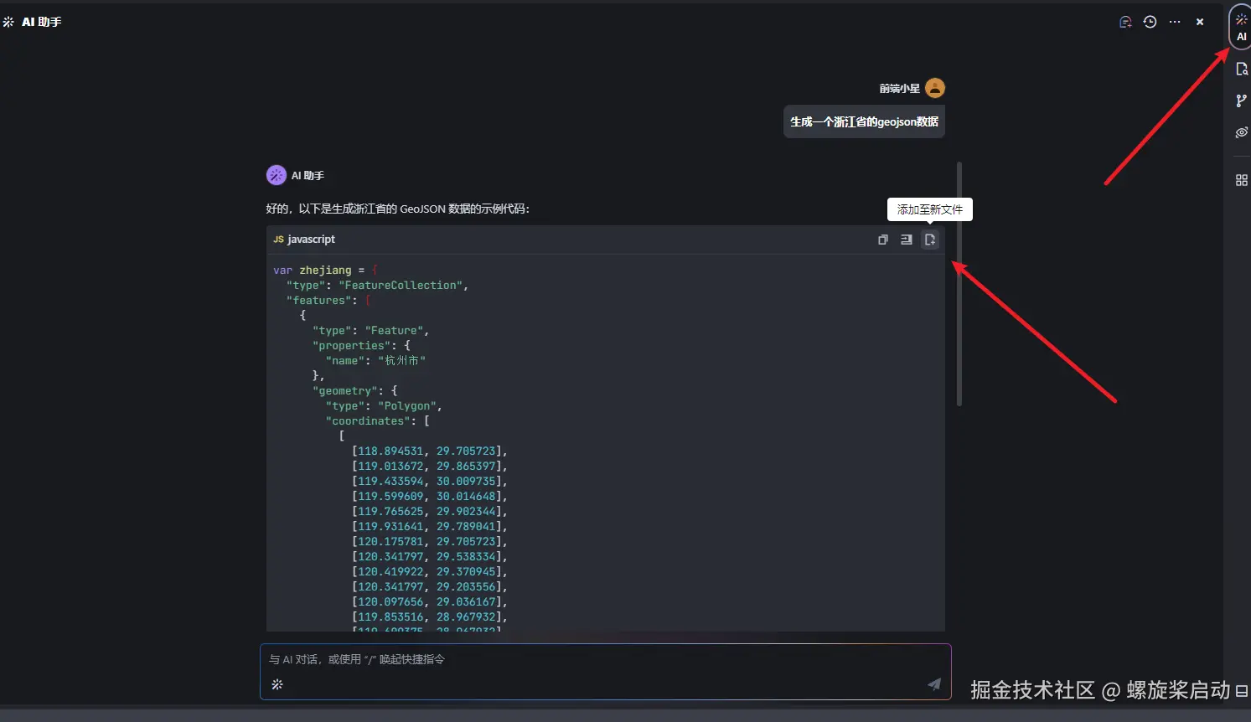The image size is (1251, 722).
Task: Insert the code at cursor position
Action: click(x=906, y=240)
